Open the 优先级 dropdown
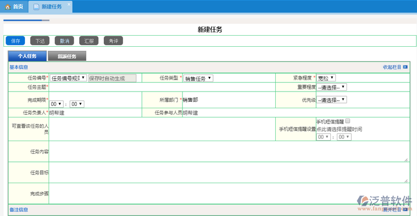 (x=331, y=100)
